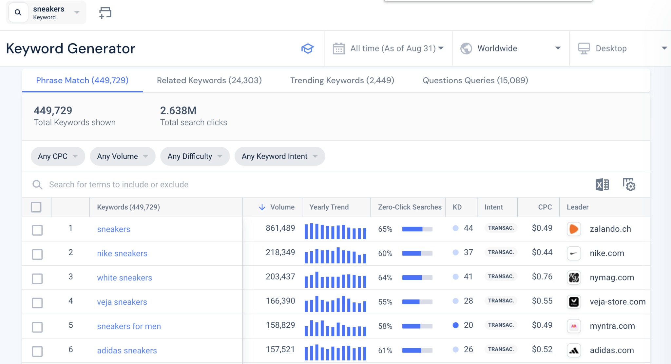Toggle the select-all keywords checkbox
671x364 pixels.
pyautogui.click(x=36, y=207)
